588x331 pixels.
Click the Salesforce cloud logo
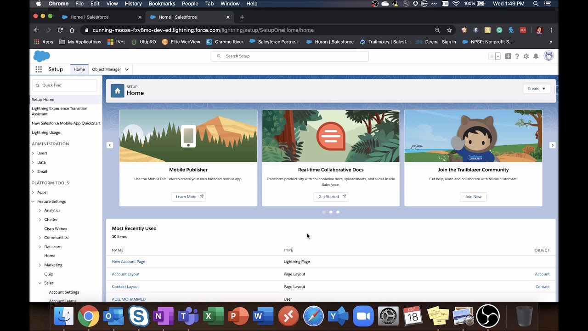(42, 56)
